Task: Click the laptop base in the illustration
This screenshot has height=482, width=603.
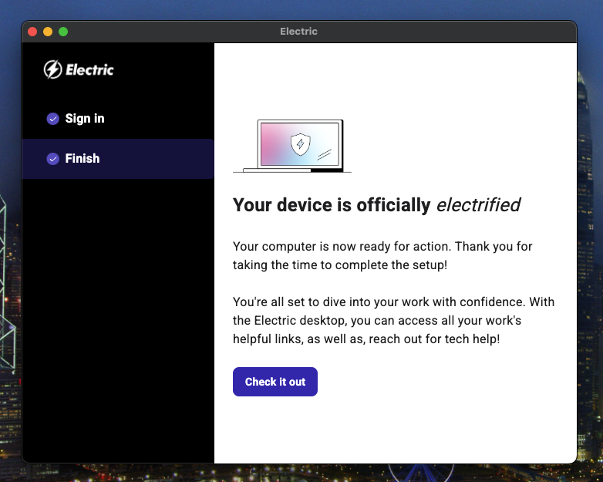Action: tap(291, 170)
